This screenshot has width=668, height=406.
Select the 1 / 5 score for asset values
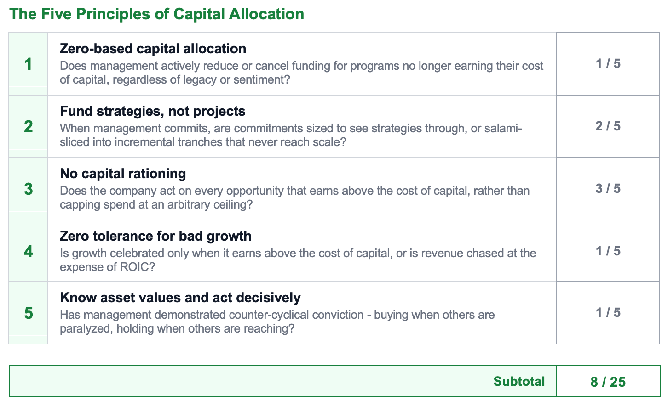pyautogui.click(x=608, y=313)
